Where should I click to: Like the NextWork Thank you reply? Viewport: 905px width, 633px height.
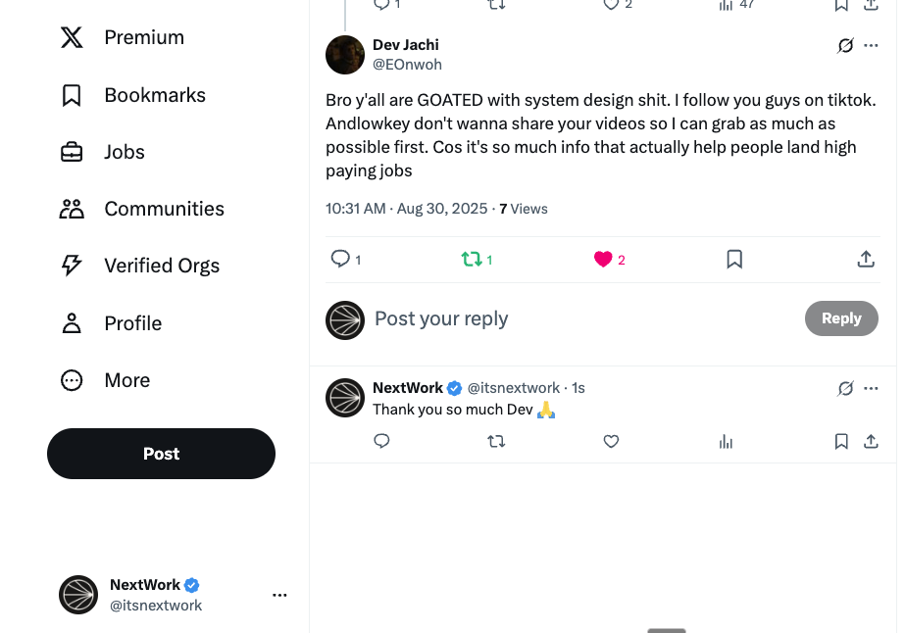611,441
